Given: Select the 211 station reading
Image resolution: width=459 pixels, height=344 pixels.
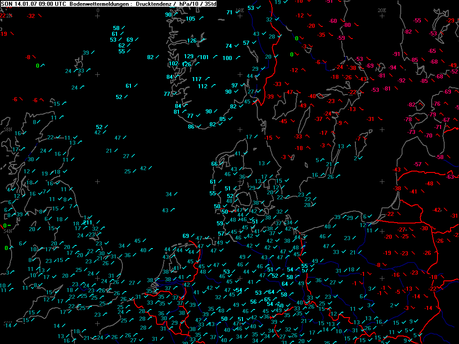Looking at the screenshot, I should coord(87,222).
